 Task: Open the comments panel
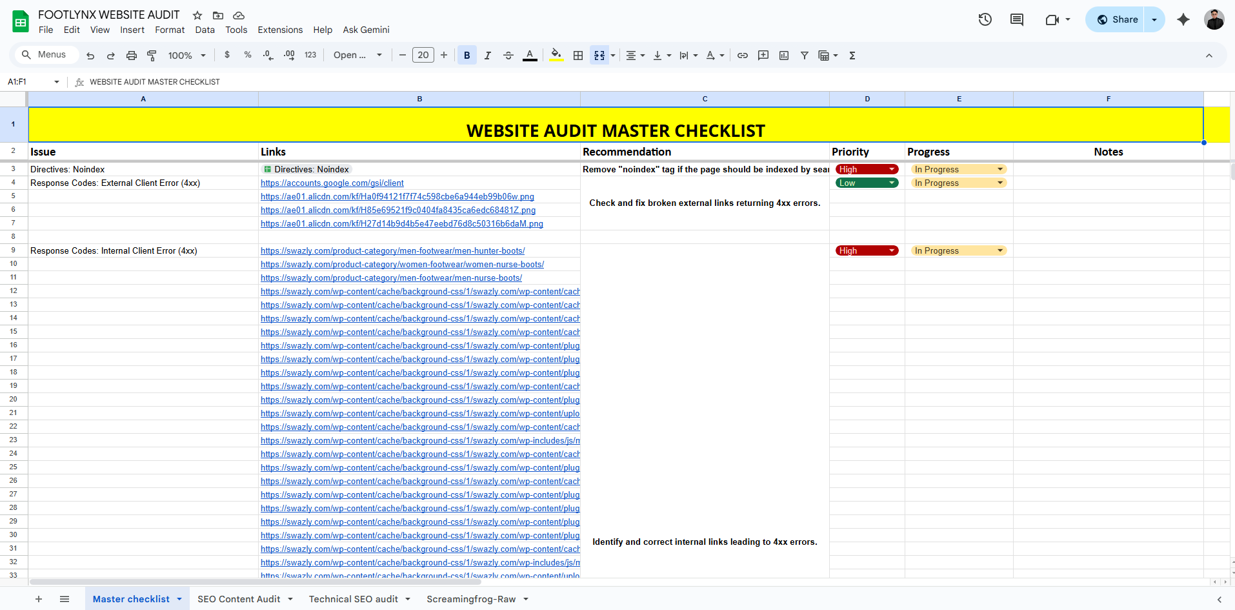[1017, 19]
